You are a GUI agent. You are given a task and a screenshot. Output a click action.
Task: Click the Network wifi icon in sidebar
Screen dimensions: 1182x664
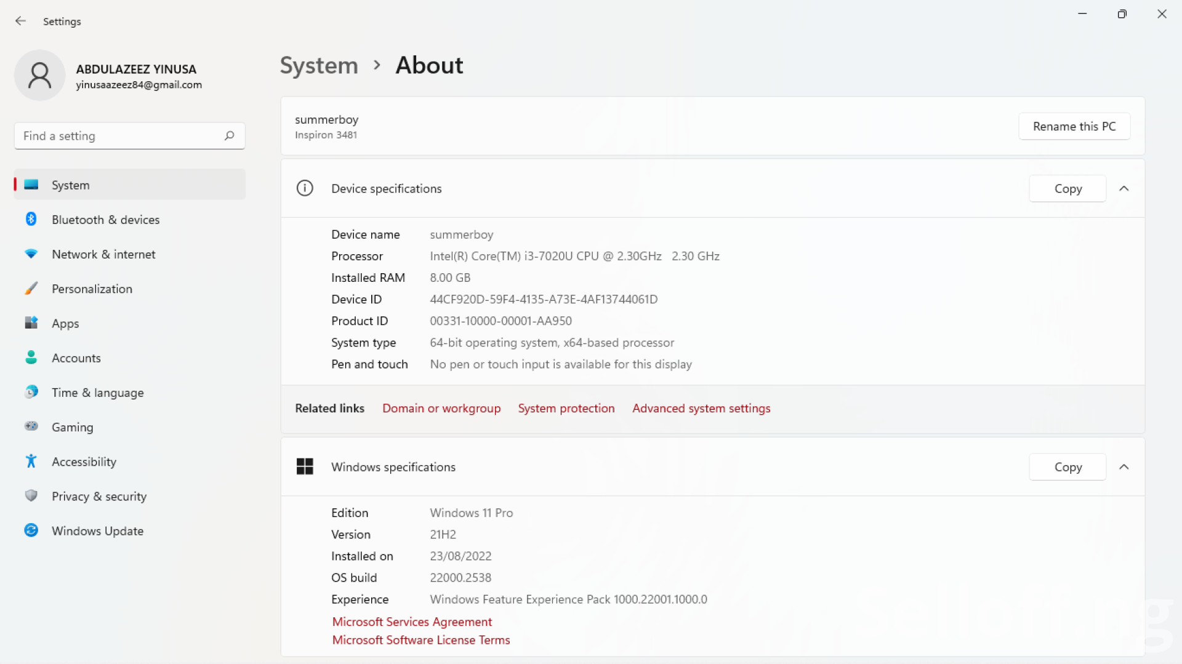(x=31, y=254)
